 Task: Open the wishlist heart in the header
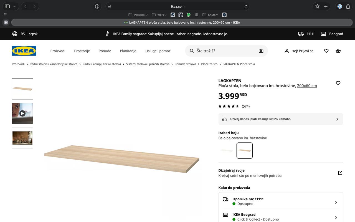tap(326, 51)
